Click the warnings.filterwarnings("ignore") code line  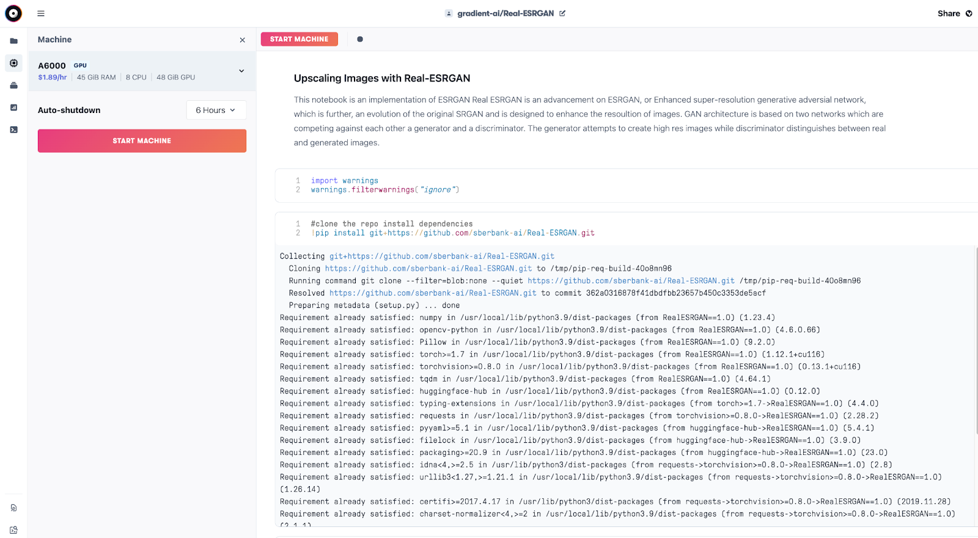pos(385,190)
